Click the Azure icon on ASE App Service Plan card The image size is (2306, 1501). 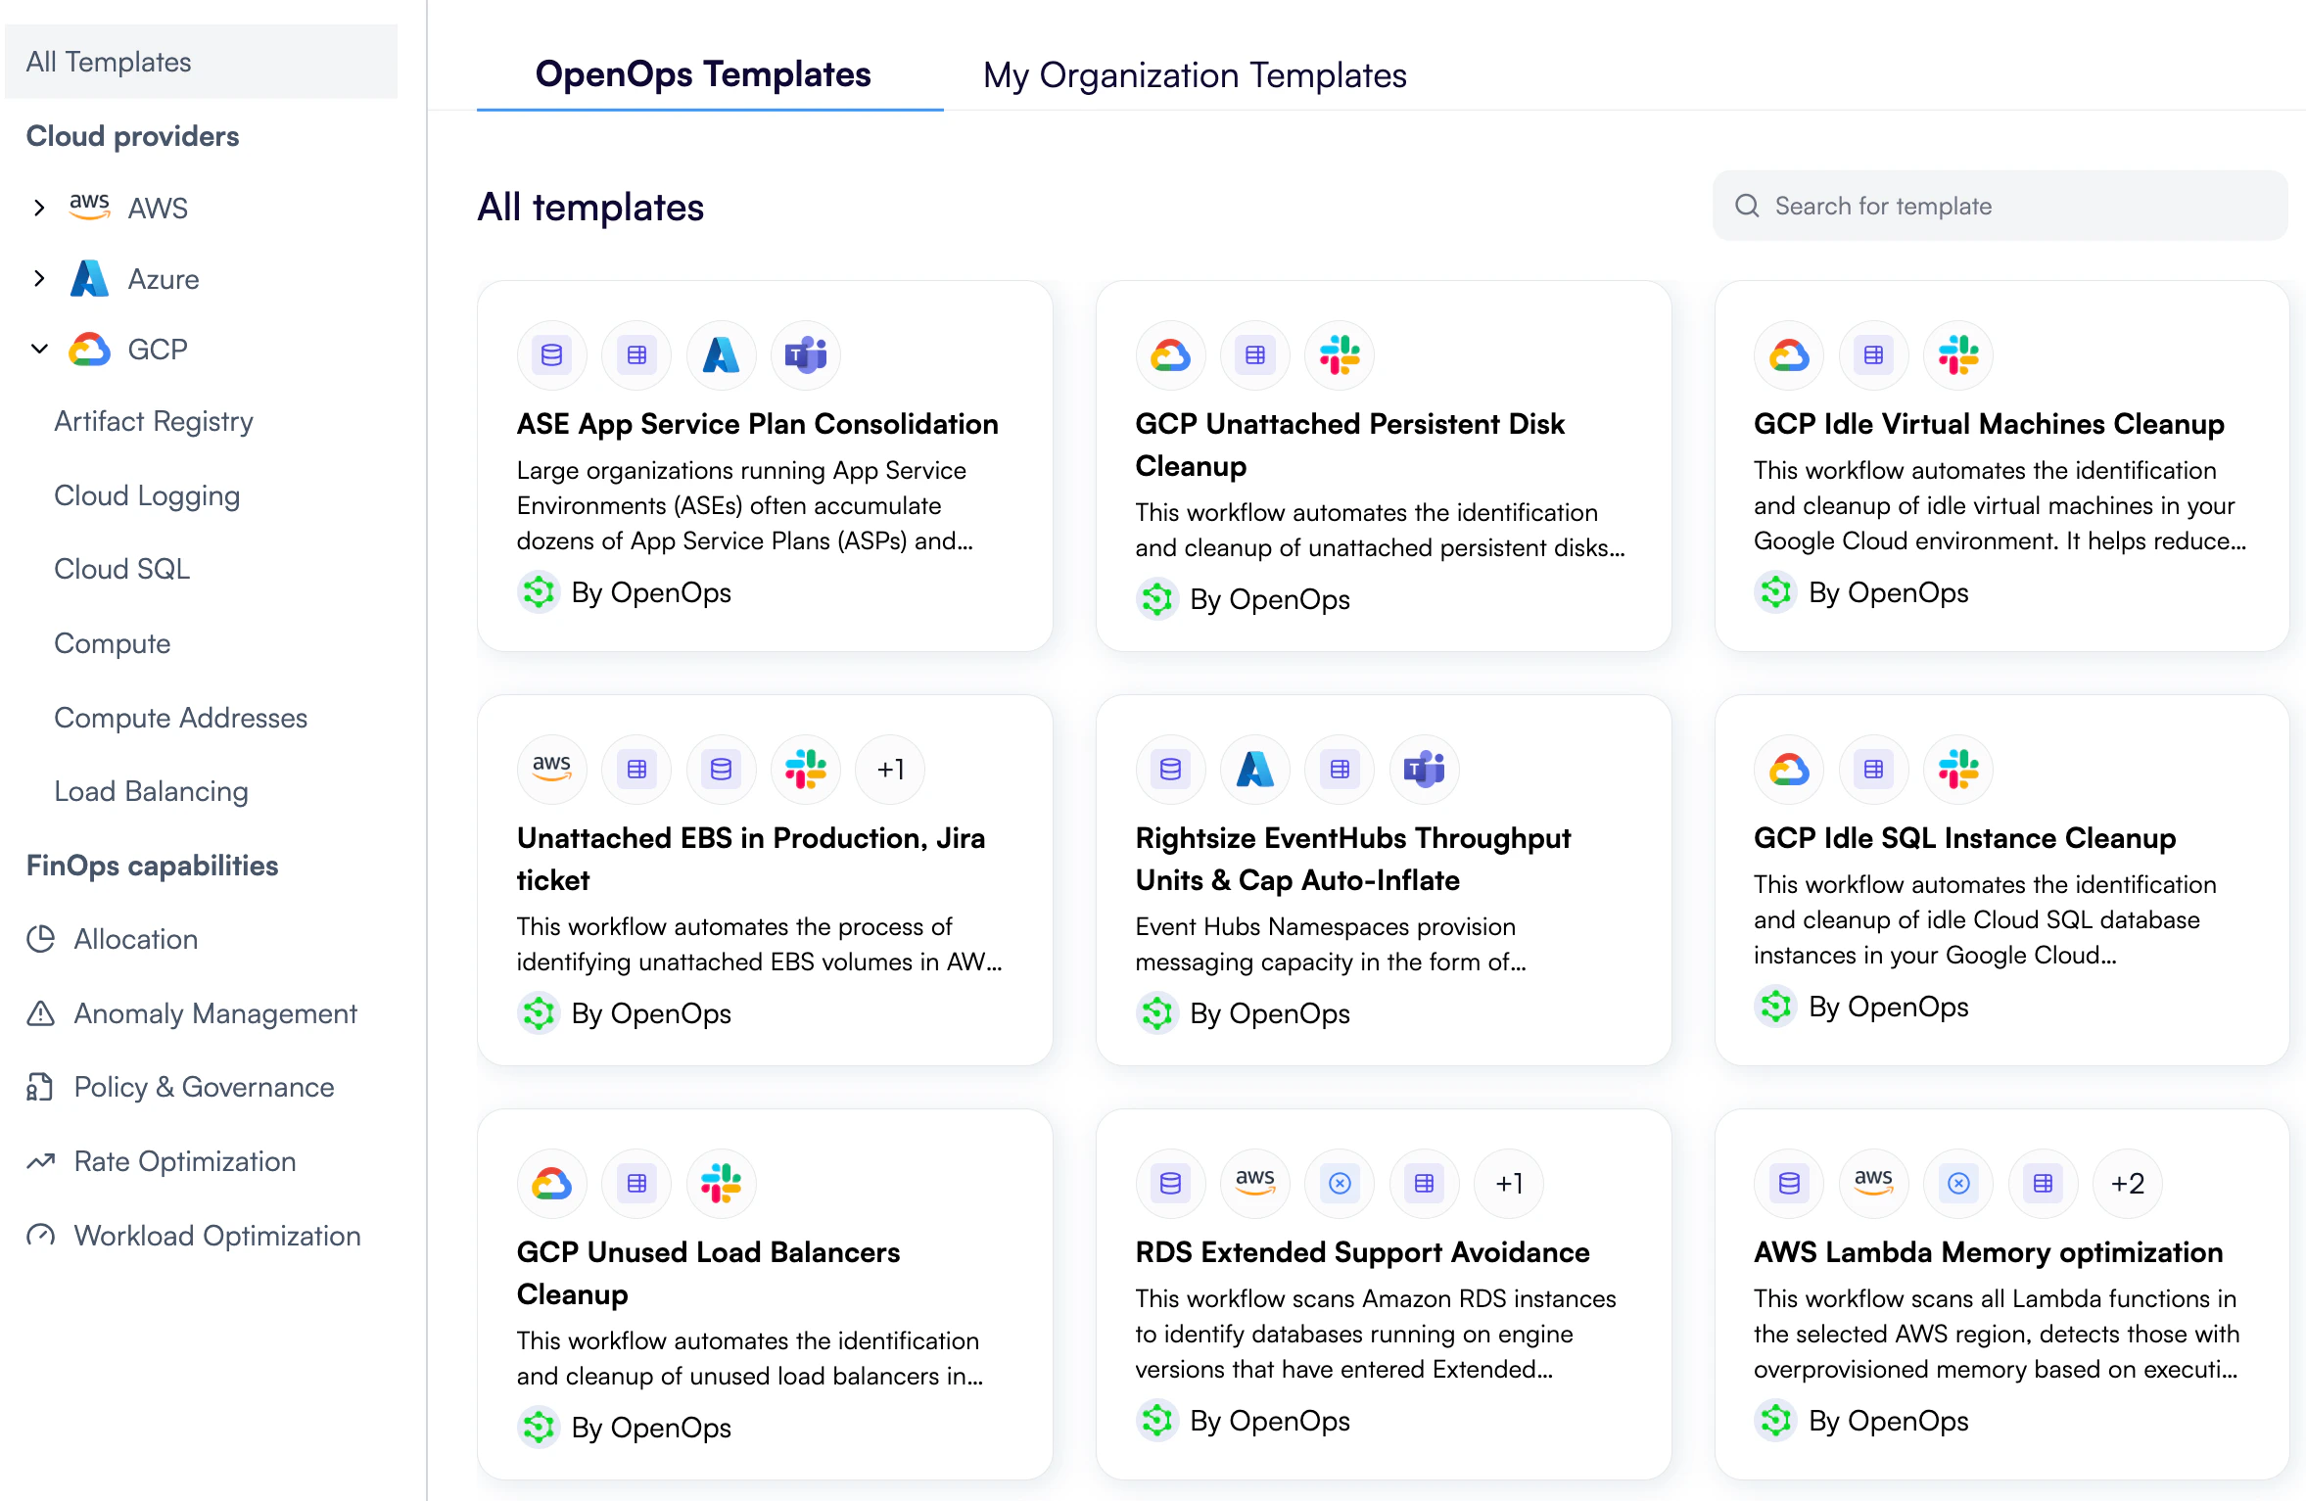click(x=721, y=354)
